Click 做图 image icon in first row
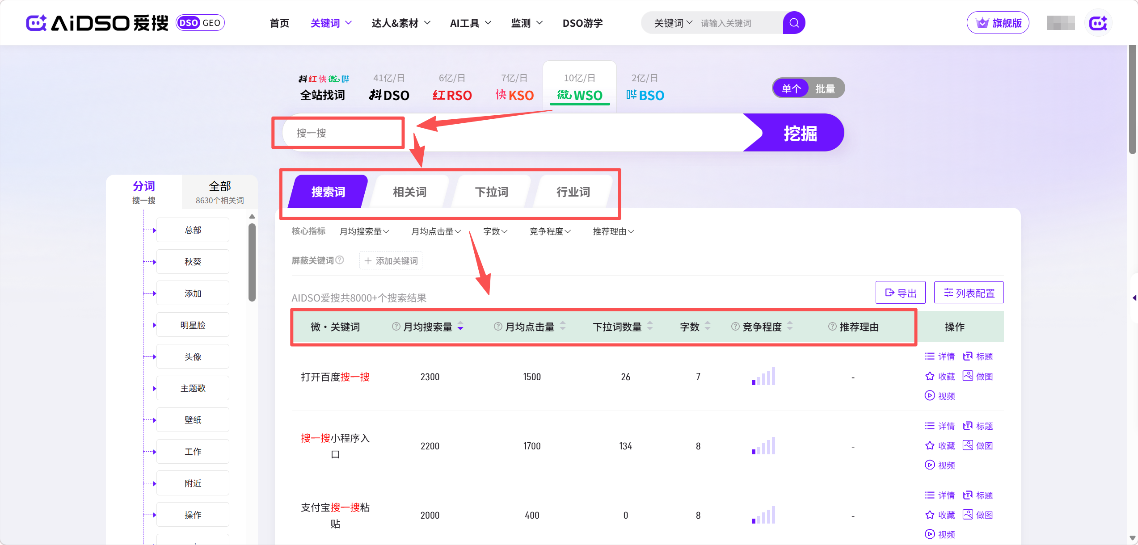The image size is (1138, 545). [968, 376]
